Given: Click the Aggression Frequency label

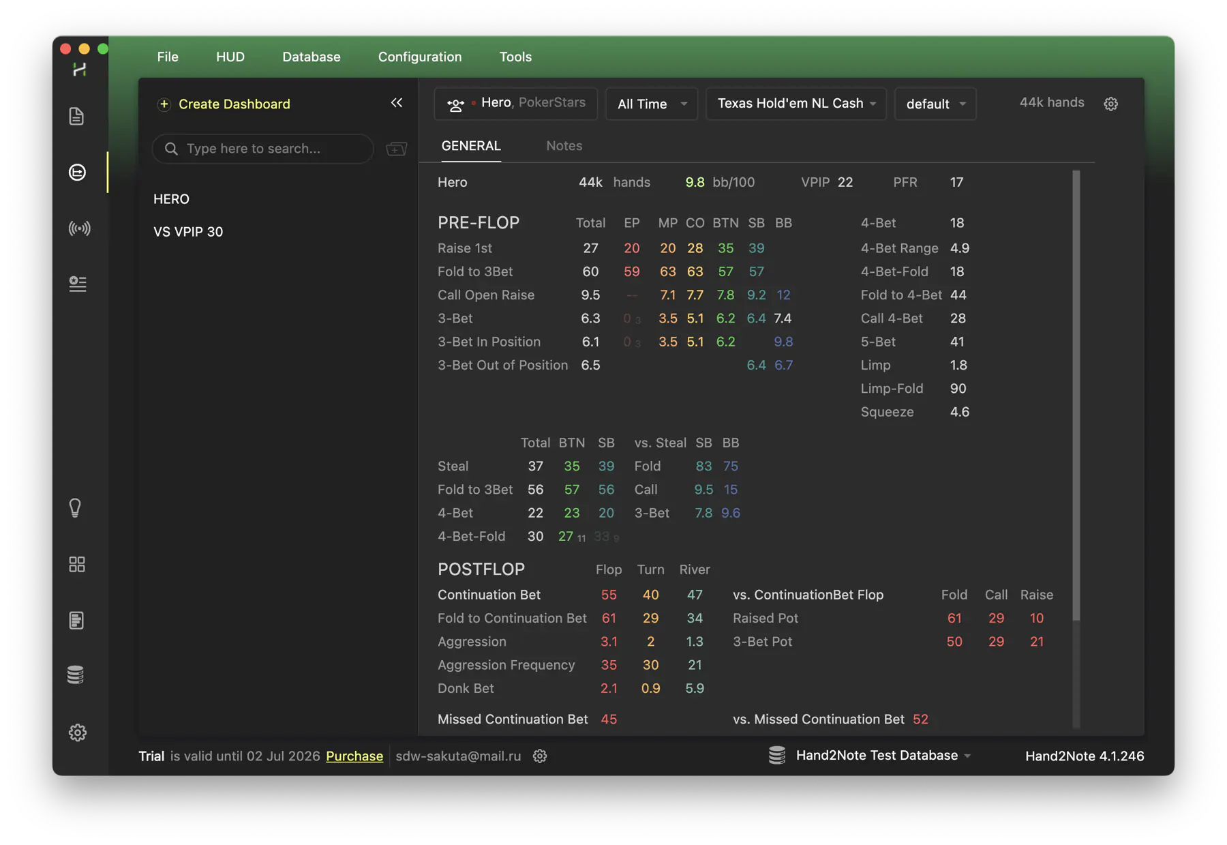Looking at the screenshot, I should [x=506, y=665].
